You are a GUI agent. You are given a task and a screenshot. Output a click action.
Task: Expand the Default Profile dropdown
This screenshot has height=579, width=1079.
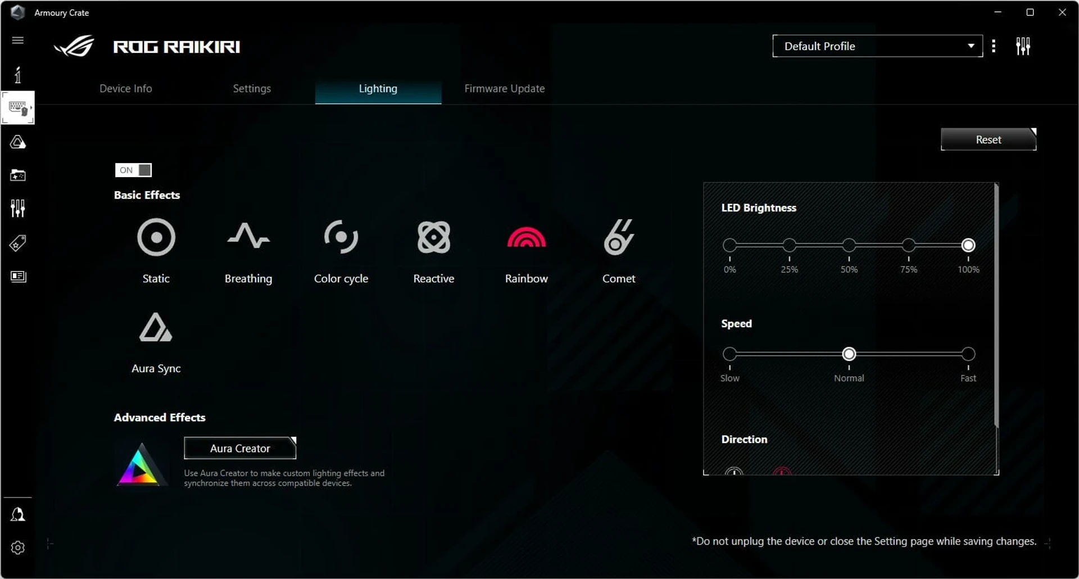point(877,46)
